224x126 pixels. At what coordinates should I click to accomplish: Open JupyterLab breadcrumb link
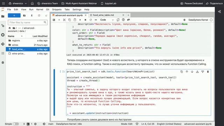point(108,3)
